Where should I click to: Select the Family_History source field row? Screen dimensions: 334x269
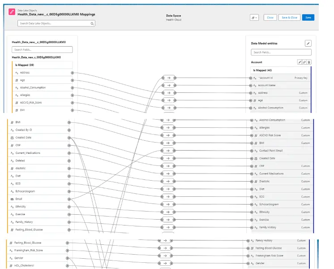click(39, 222)
